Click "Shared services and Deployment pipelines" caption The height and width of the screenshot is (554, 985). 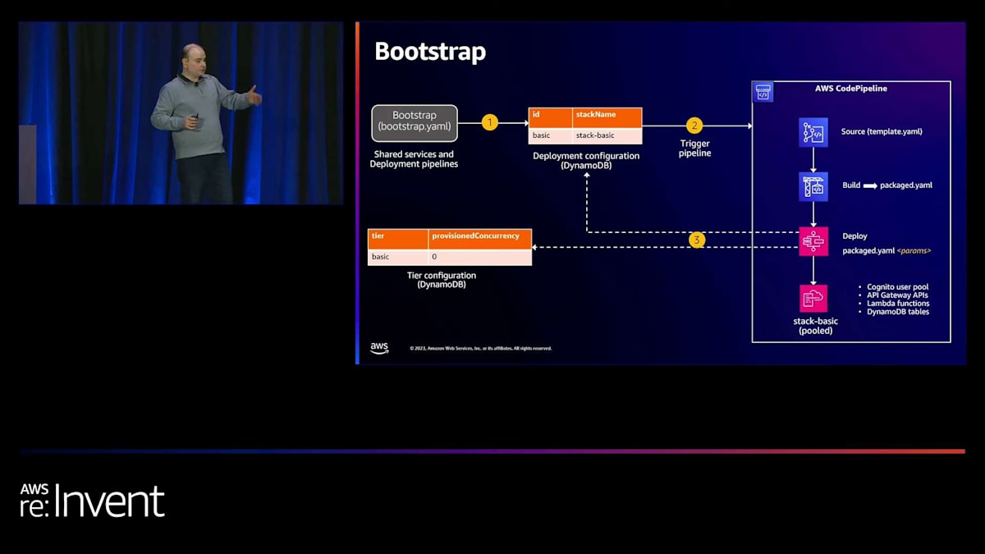[x=414, y=159]
